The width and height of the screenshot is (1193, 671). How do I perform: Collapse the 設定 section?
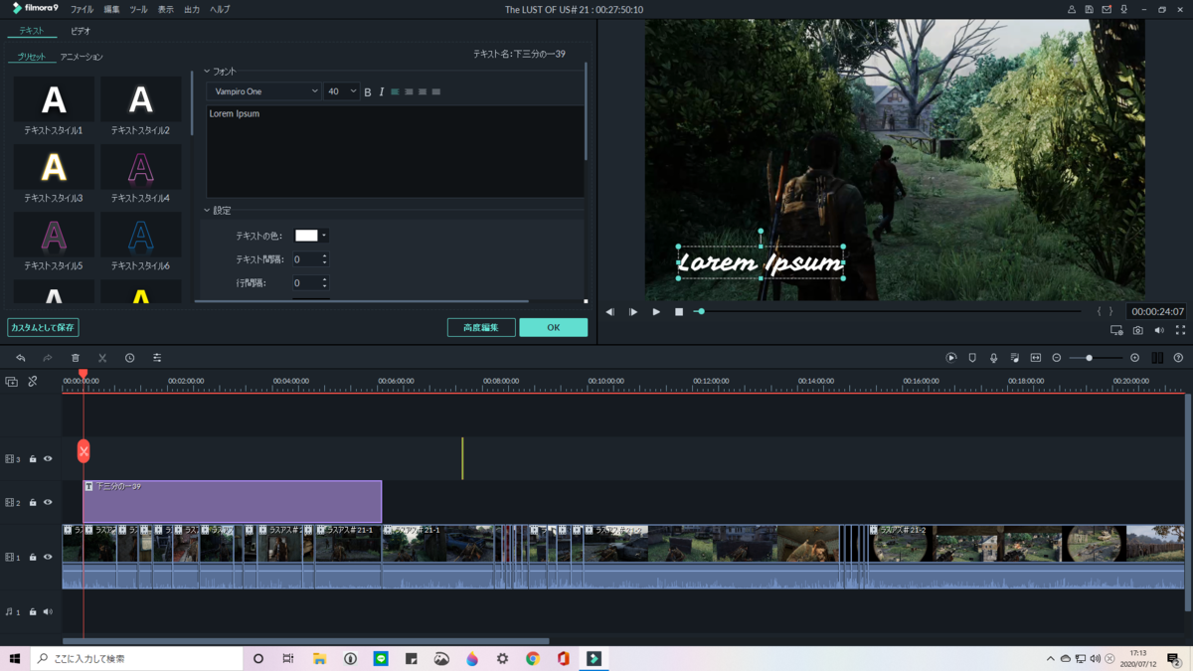point(207,211)
